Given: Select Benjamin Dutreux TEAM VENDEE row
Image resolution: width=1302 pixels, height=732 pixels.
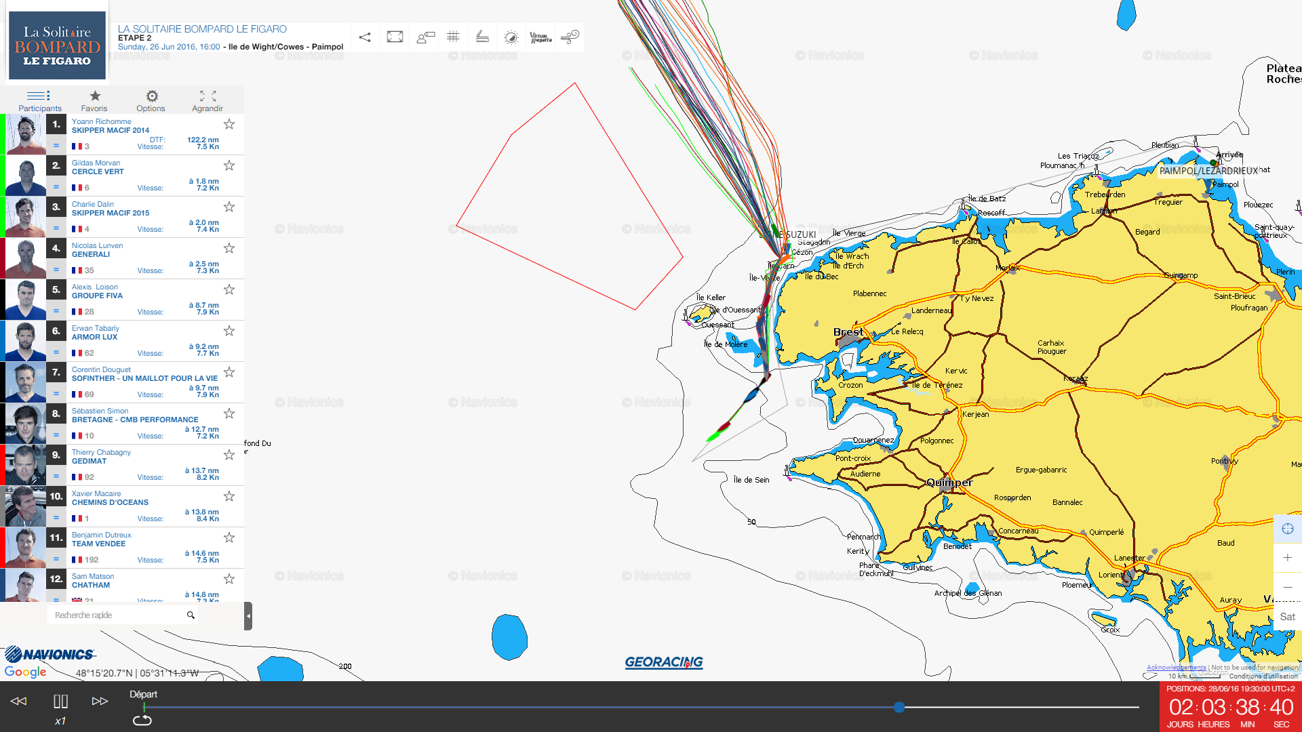Looking at the screenshot, I should tap(122, 548).
